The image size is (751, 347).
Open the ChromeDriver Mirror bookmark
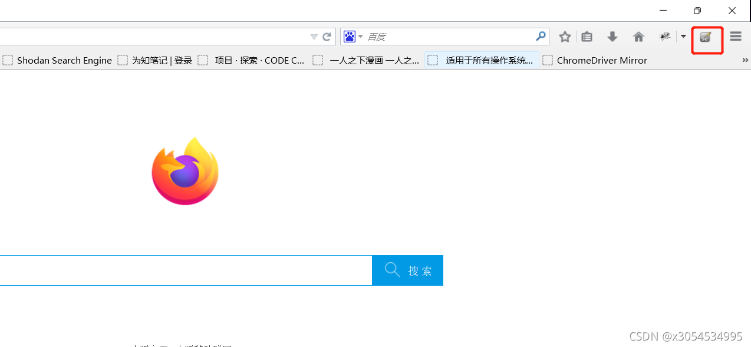point(595,60)
